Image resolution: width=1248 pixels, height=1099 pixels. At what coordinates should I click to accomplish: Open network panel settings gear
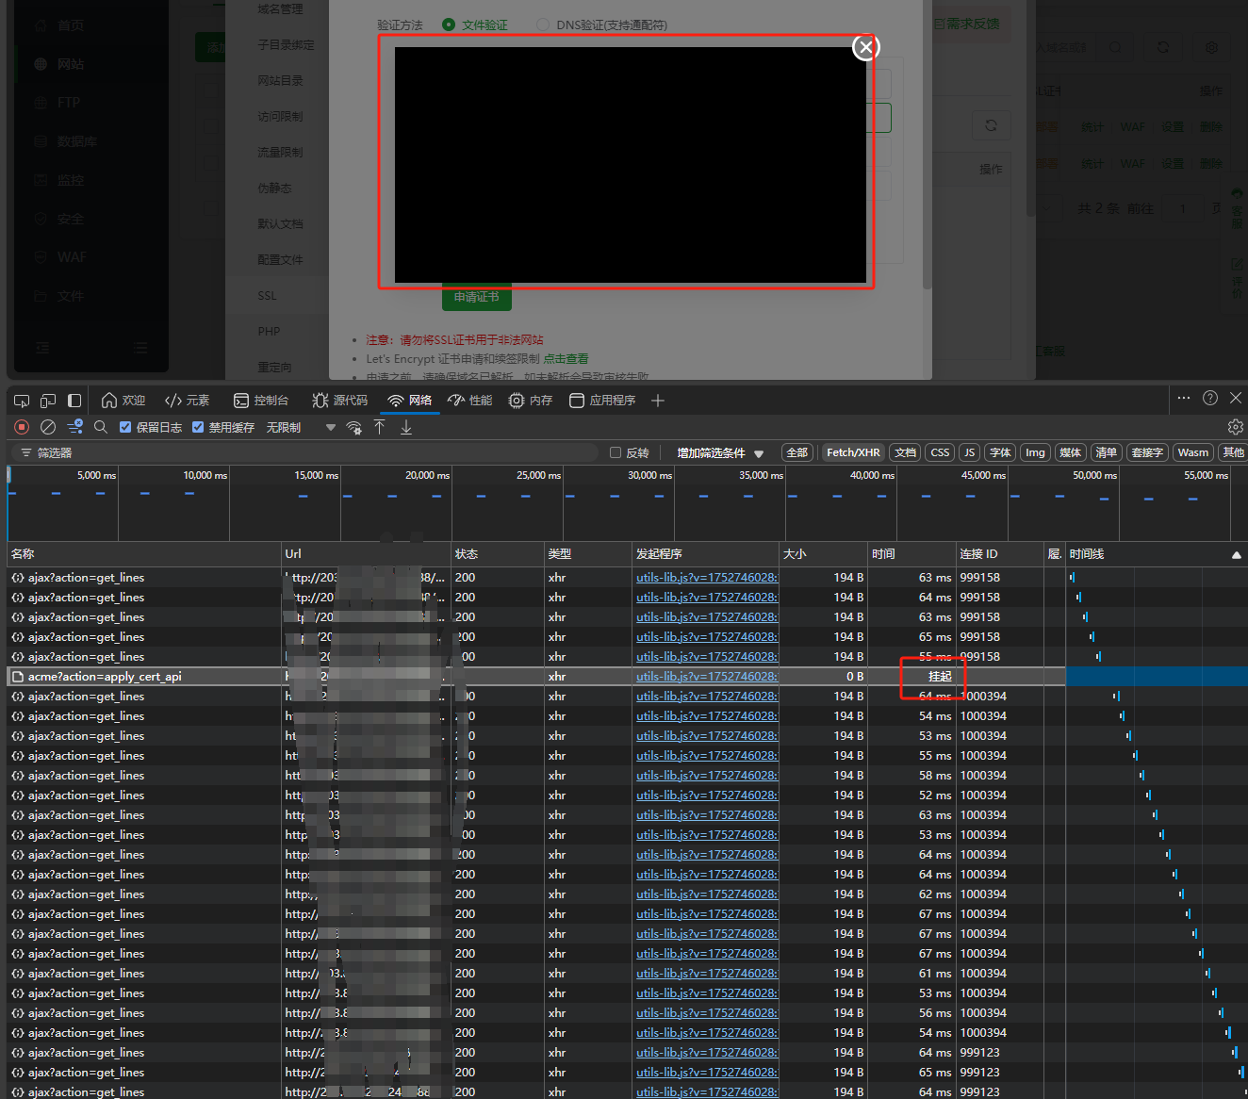click(x=1235, y=427)
